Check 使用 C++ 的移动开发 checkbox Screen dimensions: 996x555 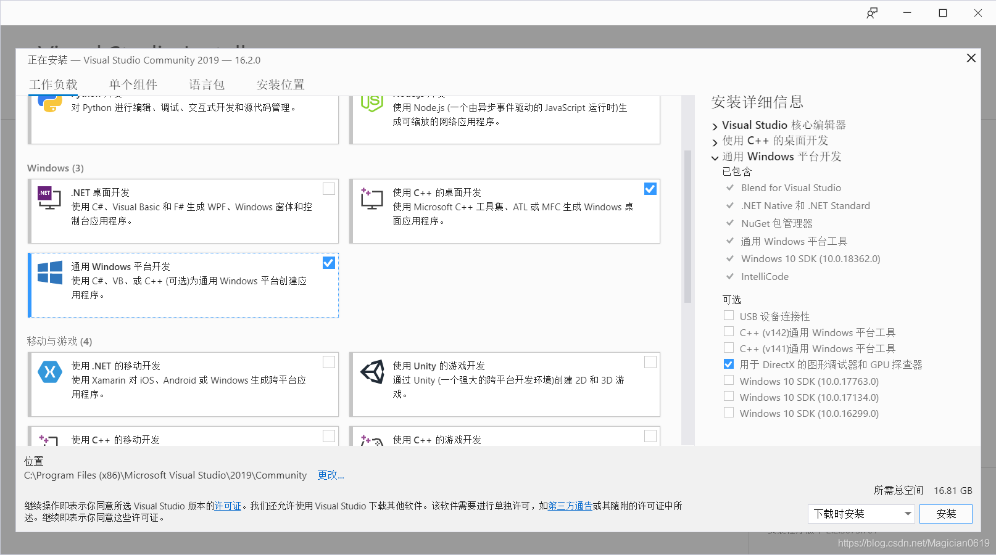coord(329,436)
